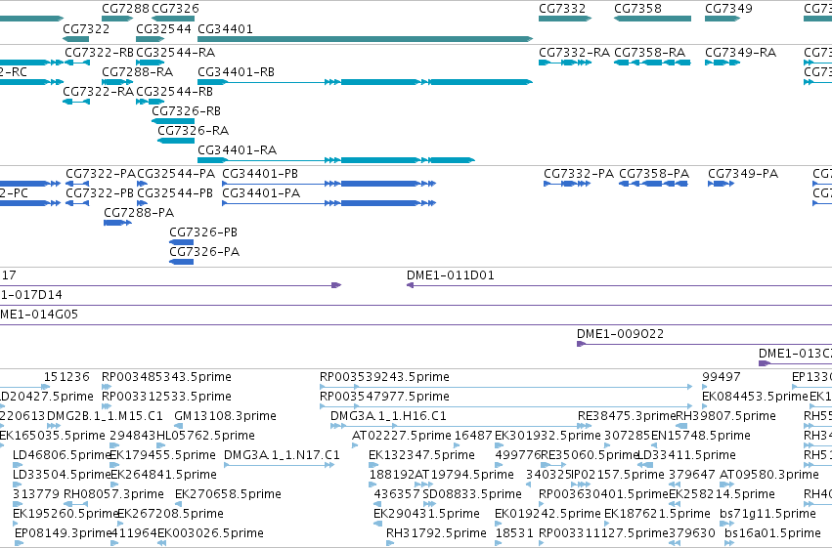Select RE38475.3prime EST label

point(627,416)
